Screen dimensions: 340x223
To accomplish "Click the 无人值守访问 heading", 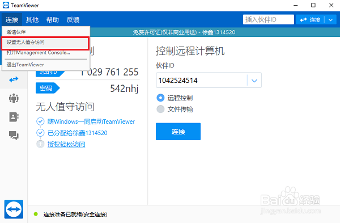I will tap(65, 107).
